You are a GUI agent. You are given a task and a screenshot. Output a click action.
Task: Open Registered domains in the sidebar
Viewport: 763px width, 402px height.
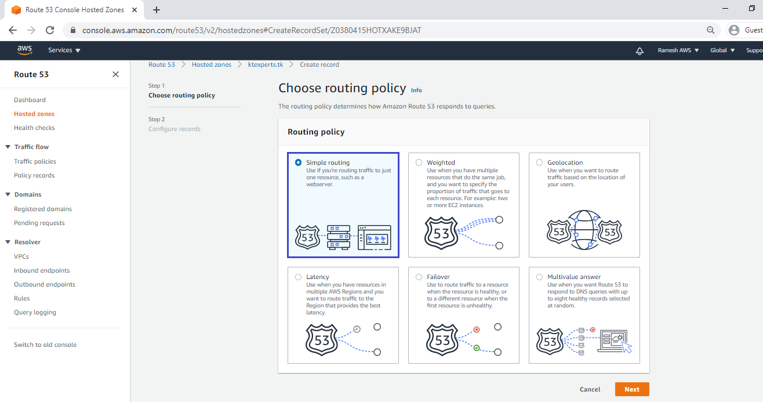pyautogui.click(x=43, y=209)
